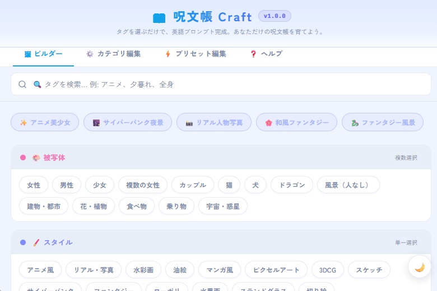Choose the アニメ風 style
The height and width of the screenshot is (291, 437).
tap(40, 270)
